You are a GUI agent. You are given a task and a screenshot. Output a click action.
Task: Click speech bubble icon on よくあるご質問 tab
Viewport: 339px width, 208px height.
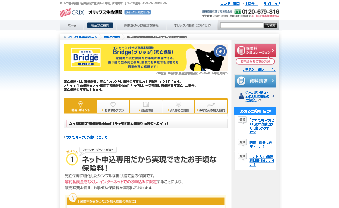point(178,104)
